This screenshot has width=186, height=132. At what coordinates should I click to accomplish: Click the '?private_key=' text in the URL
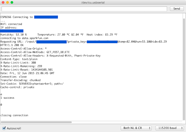pos(77,42)
